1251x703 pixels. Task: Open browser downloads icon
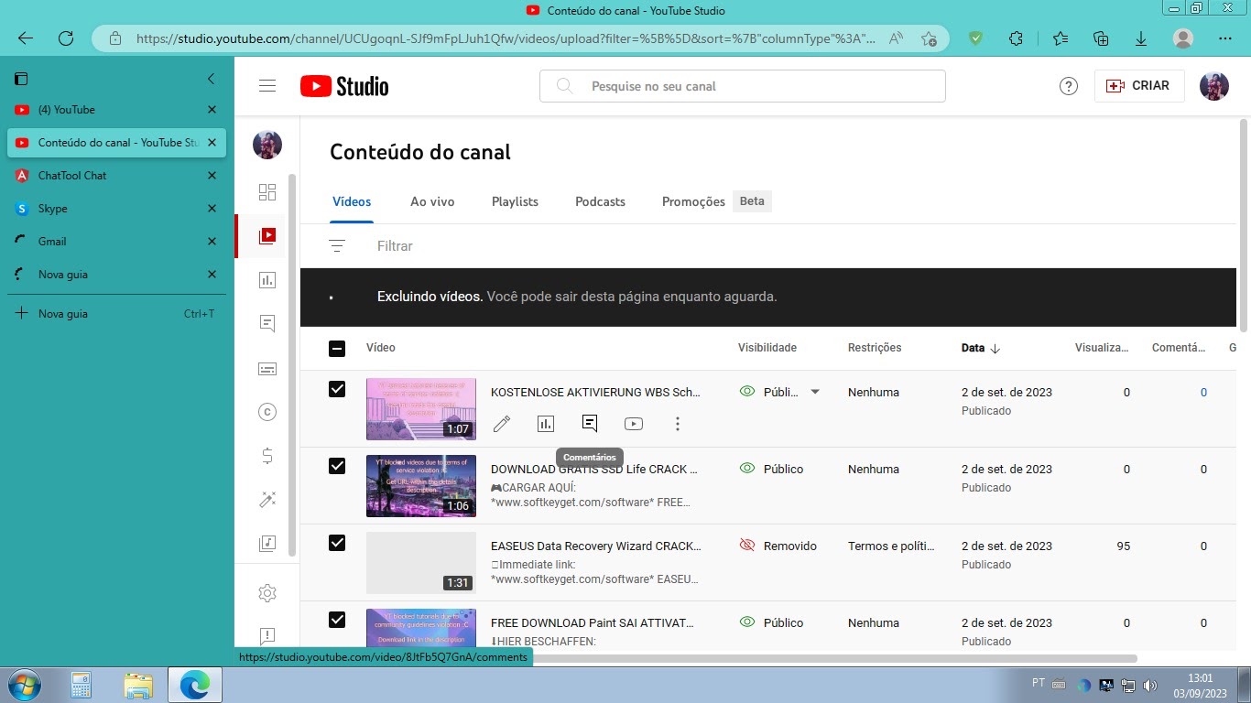coord(1141,38)
